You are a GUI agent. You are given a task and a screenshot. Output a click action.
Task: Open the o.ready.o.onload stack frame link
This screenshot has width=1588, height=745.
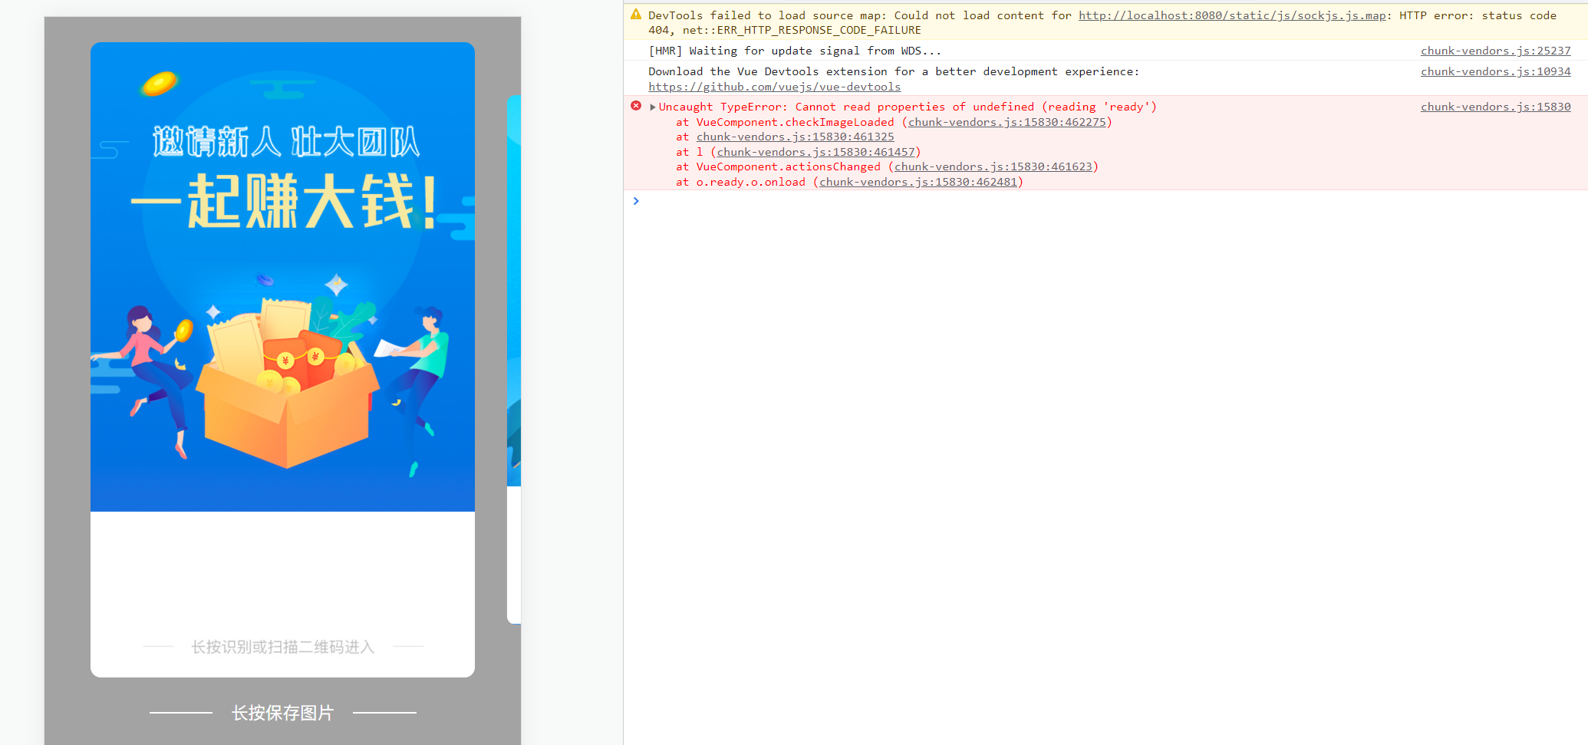point(918,182)
